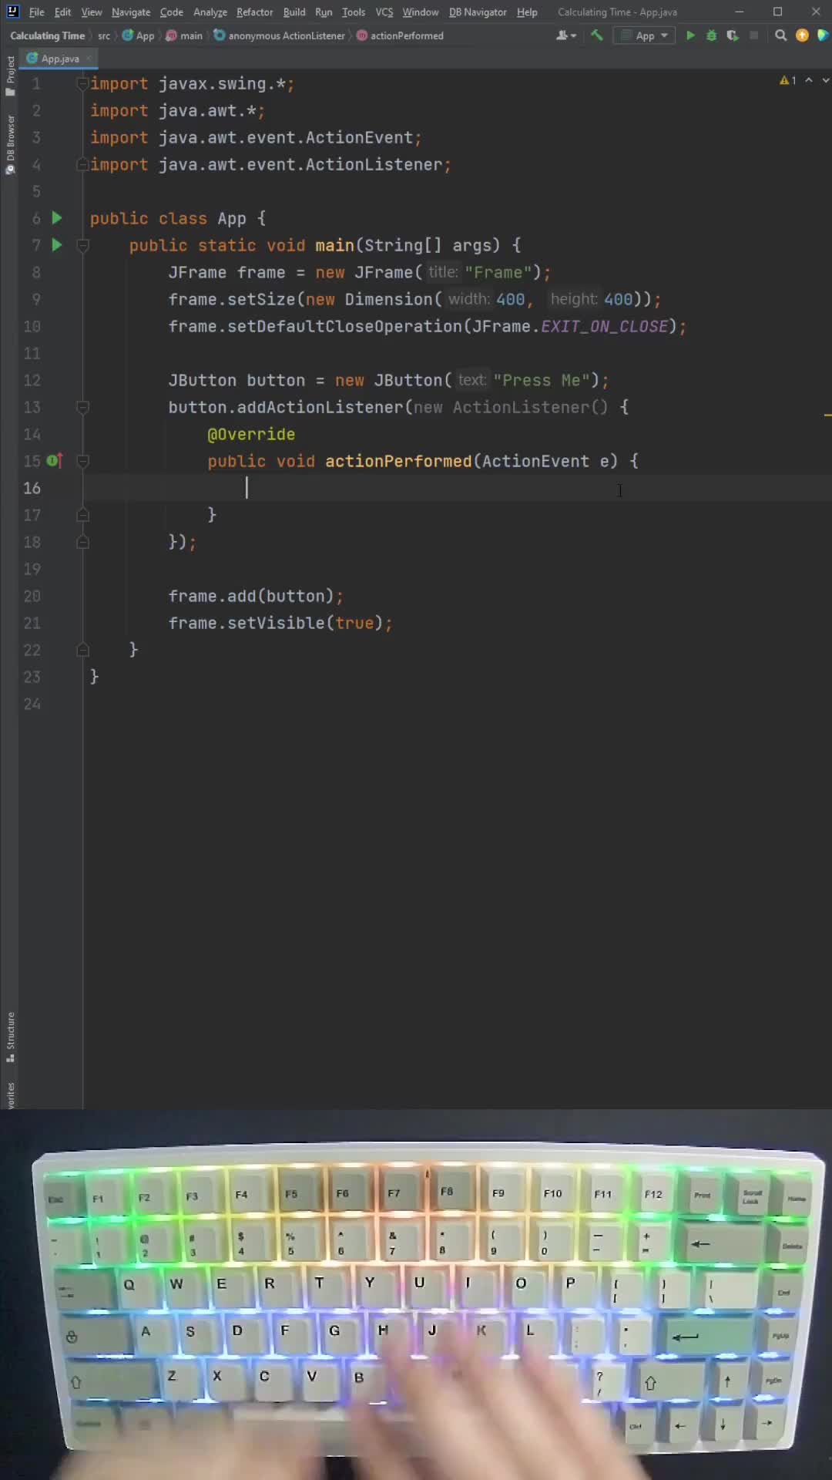The height and width of the screenshot is (1480, 832).
Task: Open the Build menu
Action: point(294,12)
